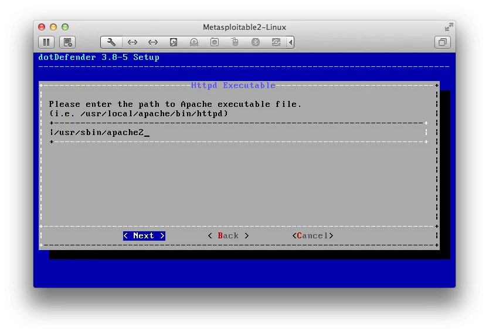Screen dimensions: 489x334
Task: Click the sync/sharing device icon
Action: (x=276, y=42)
